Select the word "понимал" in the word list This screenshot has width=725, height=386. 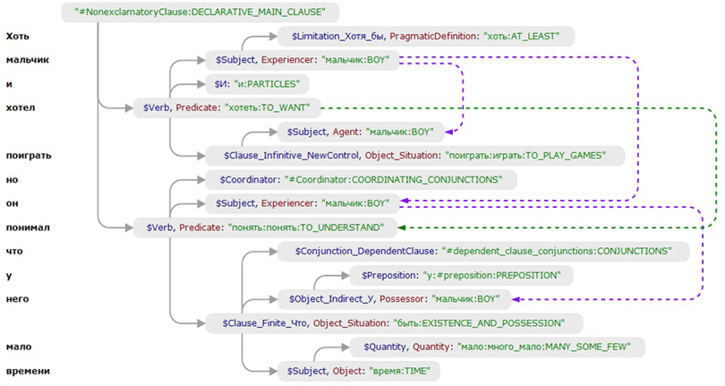click(27, 227)
